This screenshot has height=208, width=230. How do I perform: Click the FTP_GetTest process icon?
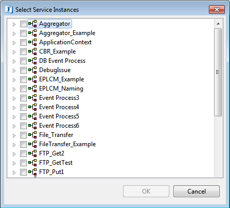(x=32, y=163)
